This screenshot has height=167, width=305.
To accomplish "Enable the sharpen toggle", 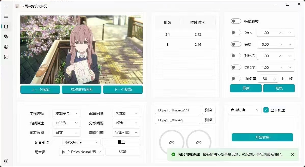I will tap(236, 32).
